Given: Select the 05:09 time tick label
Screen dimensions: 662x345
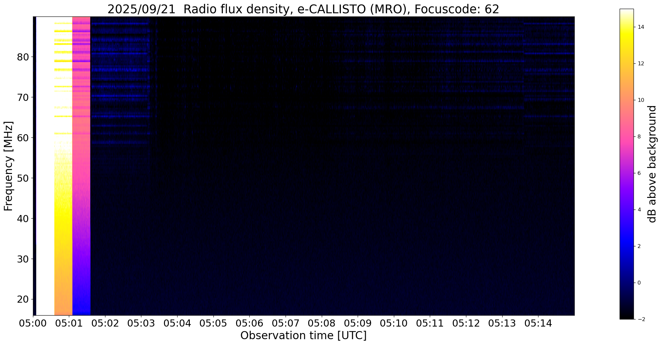Looking at the screenshot, I should pos(358,323).
